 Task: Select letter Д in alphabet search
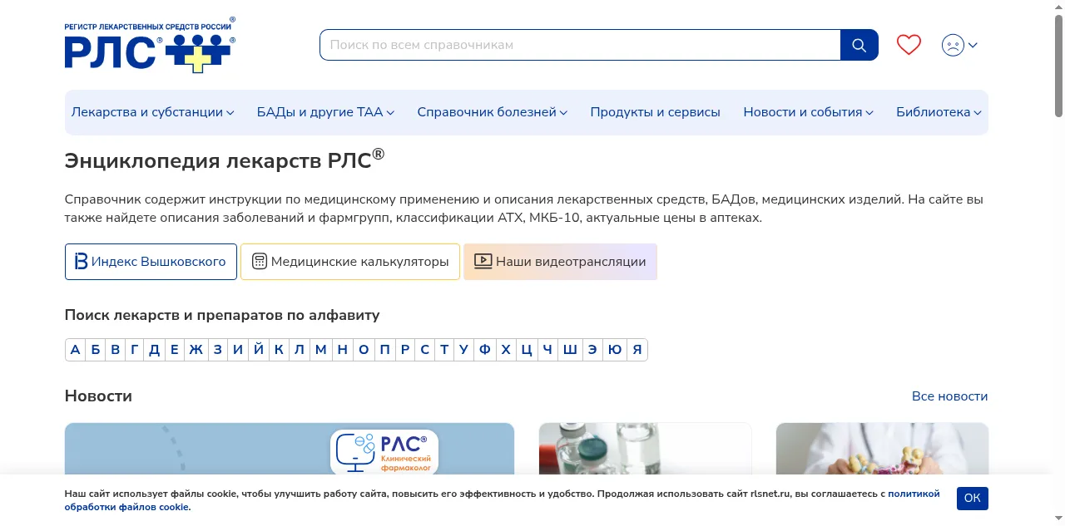coord(154,350)
